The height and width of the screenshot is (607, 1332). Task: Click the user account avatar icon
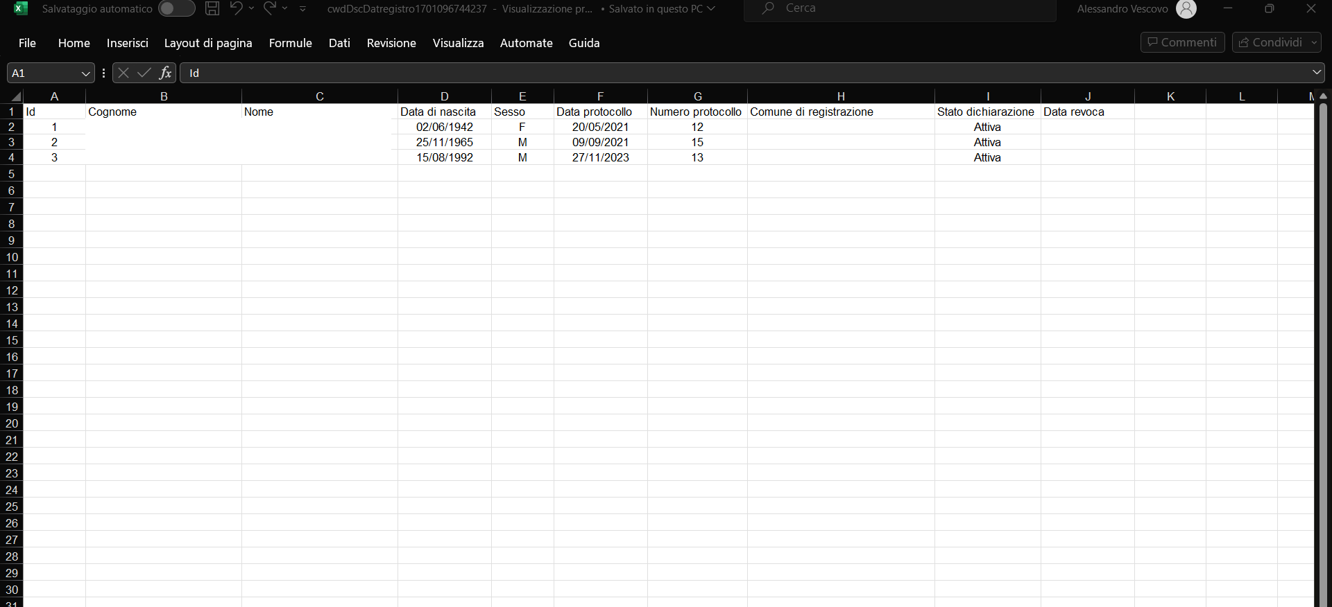tap(1186, 9)
